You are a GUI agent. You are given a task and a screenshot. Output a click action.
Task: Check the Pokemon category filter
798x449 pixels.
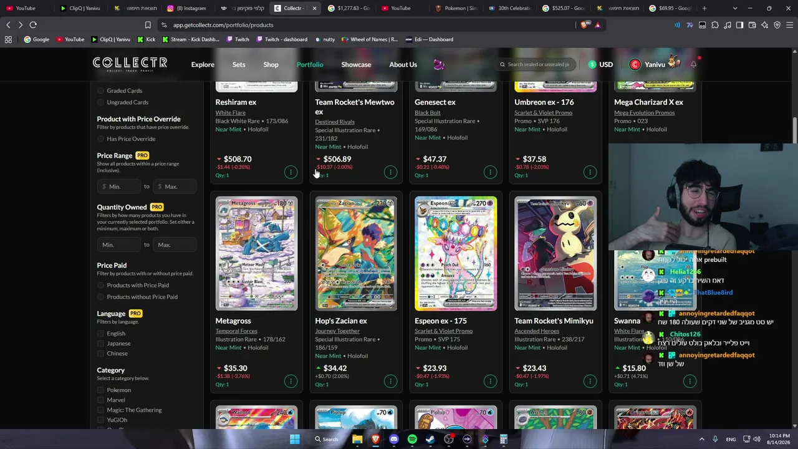(100, 390)
